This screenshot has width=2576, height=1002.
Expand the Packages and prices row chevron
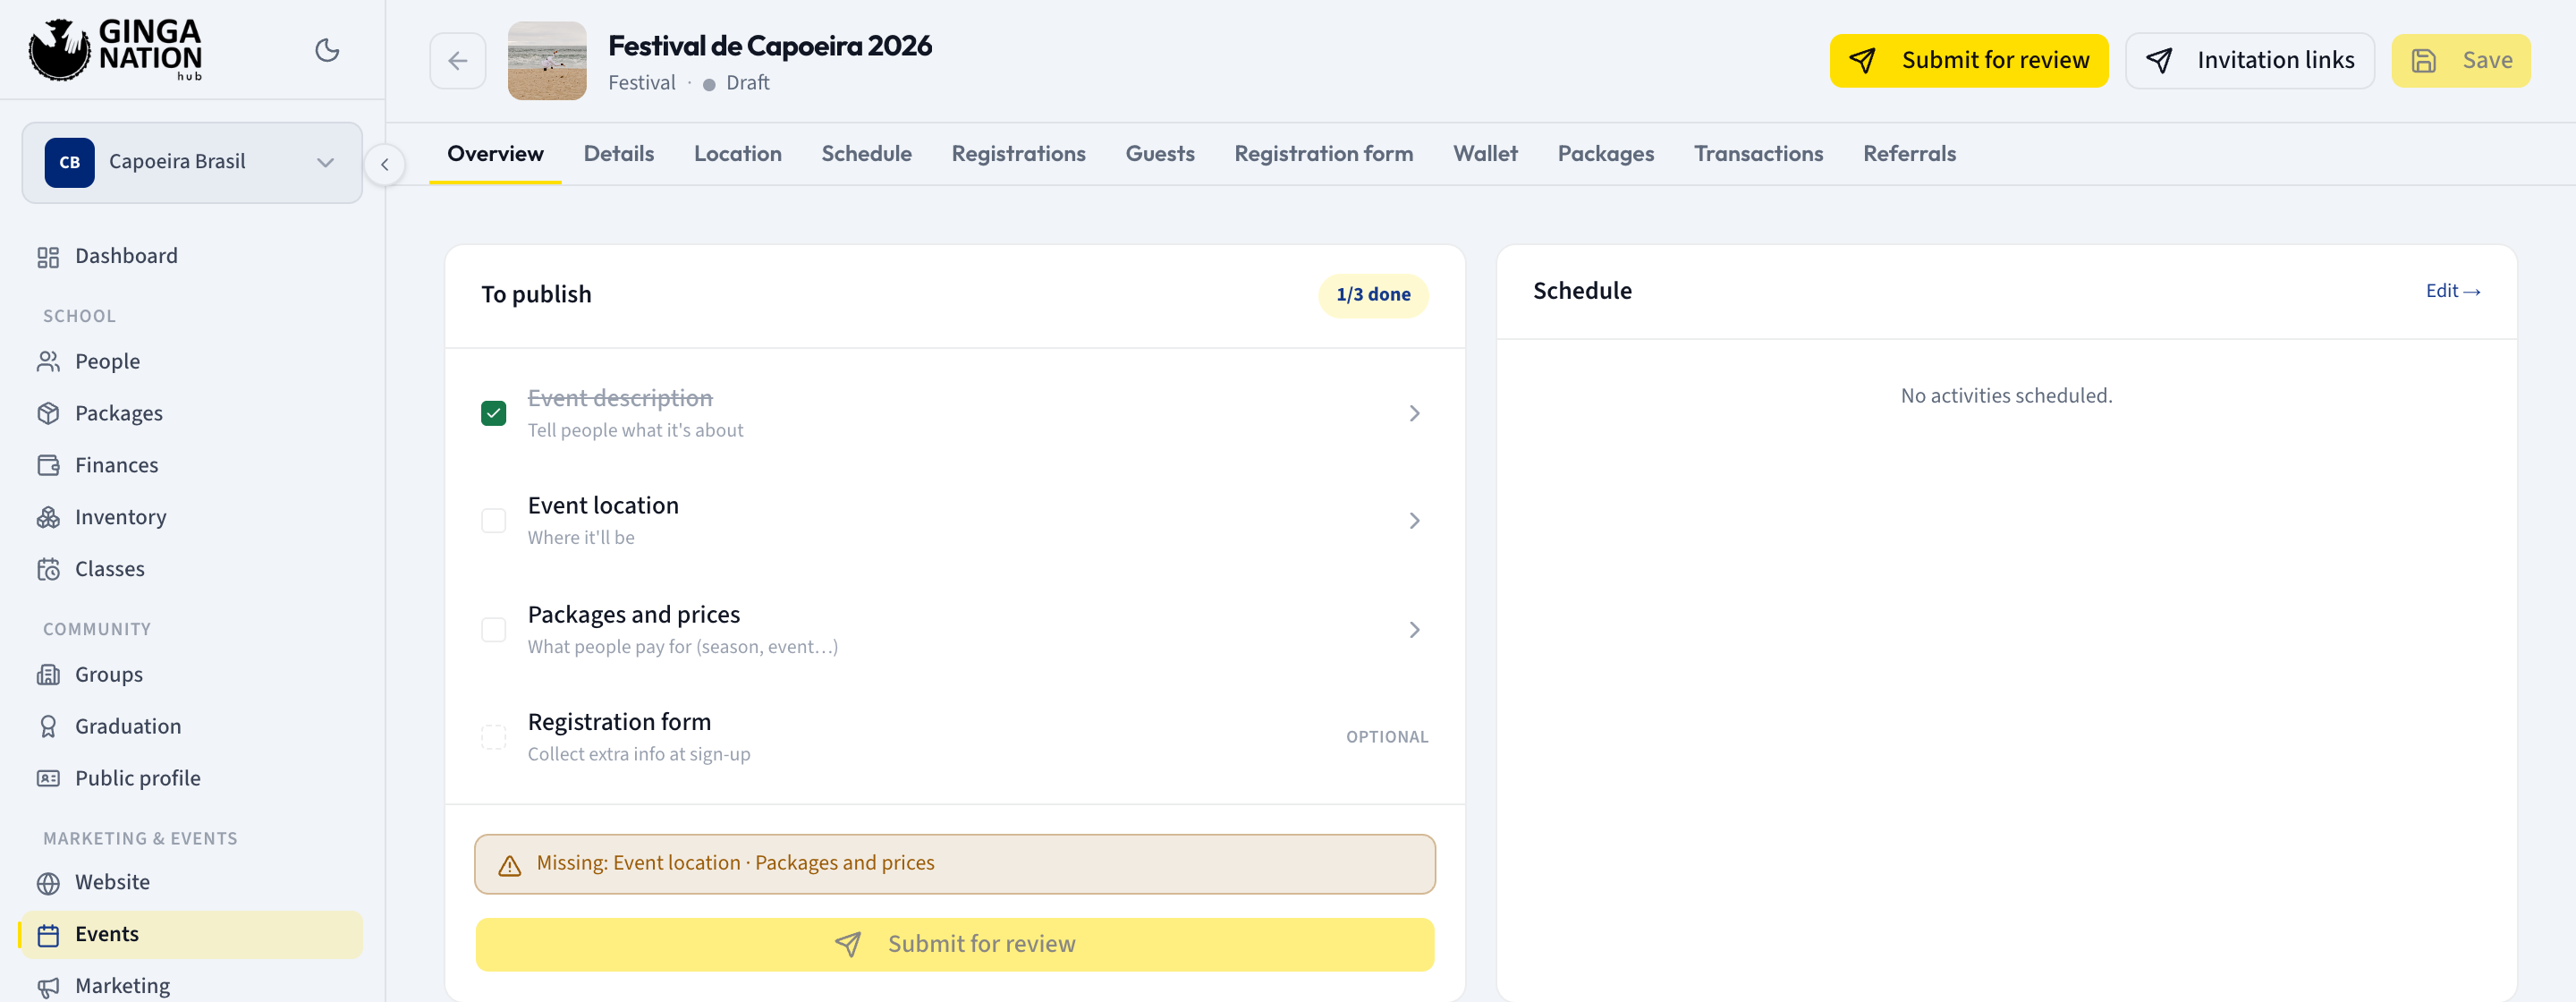(1414, 629)
